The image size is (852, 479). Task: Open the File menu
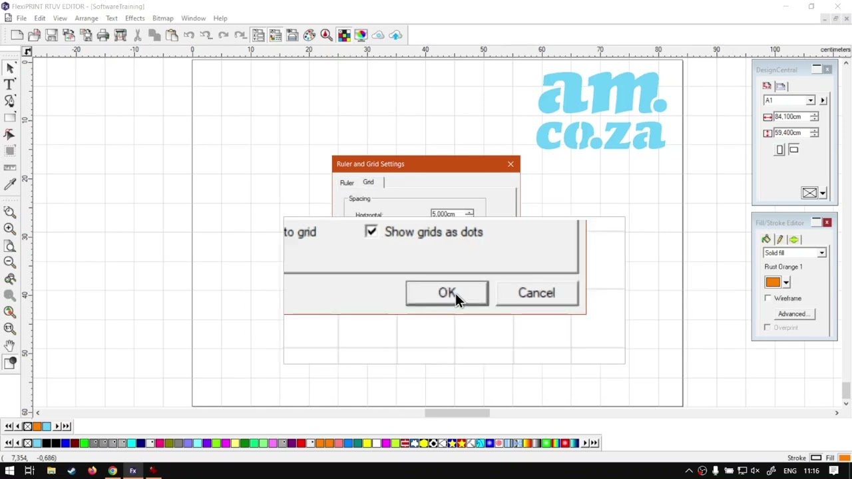point(21,18)
